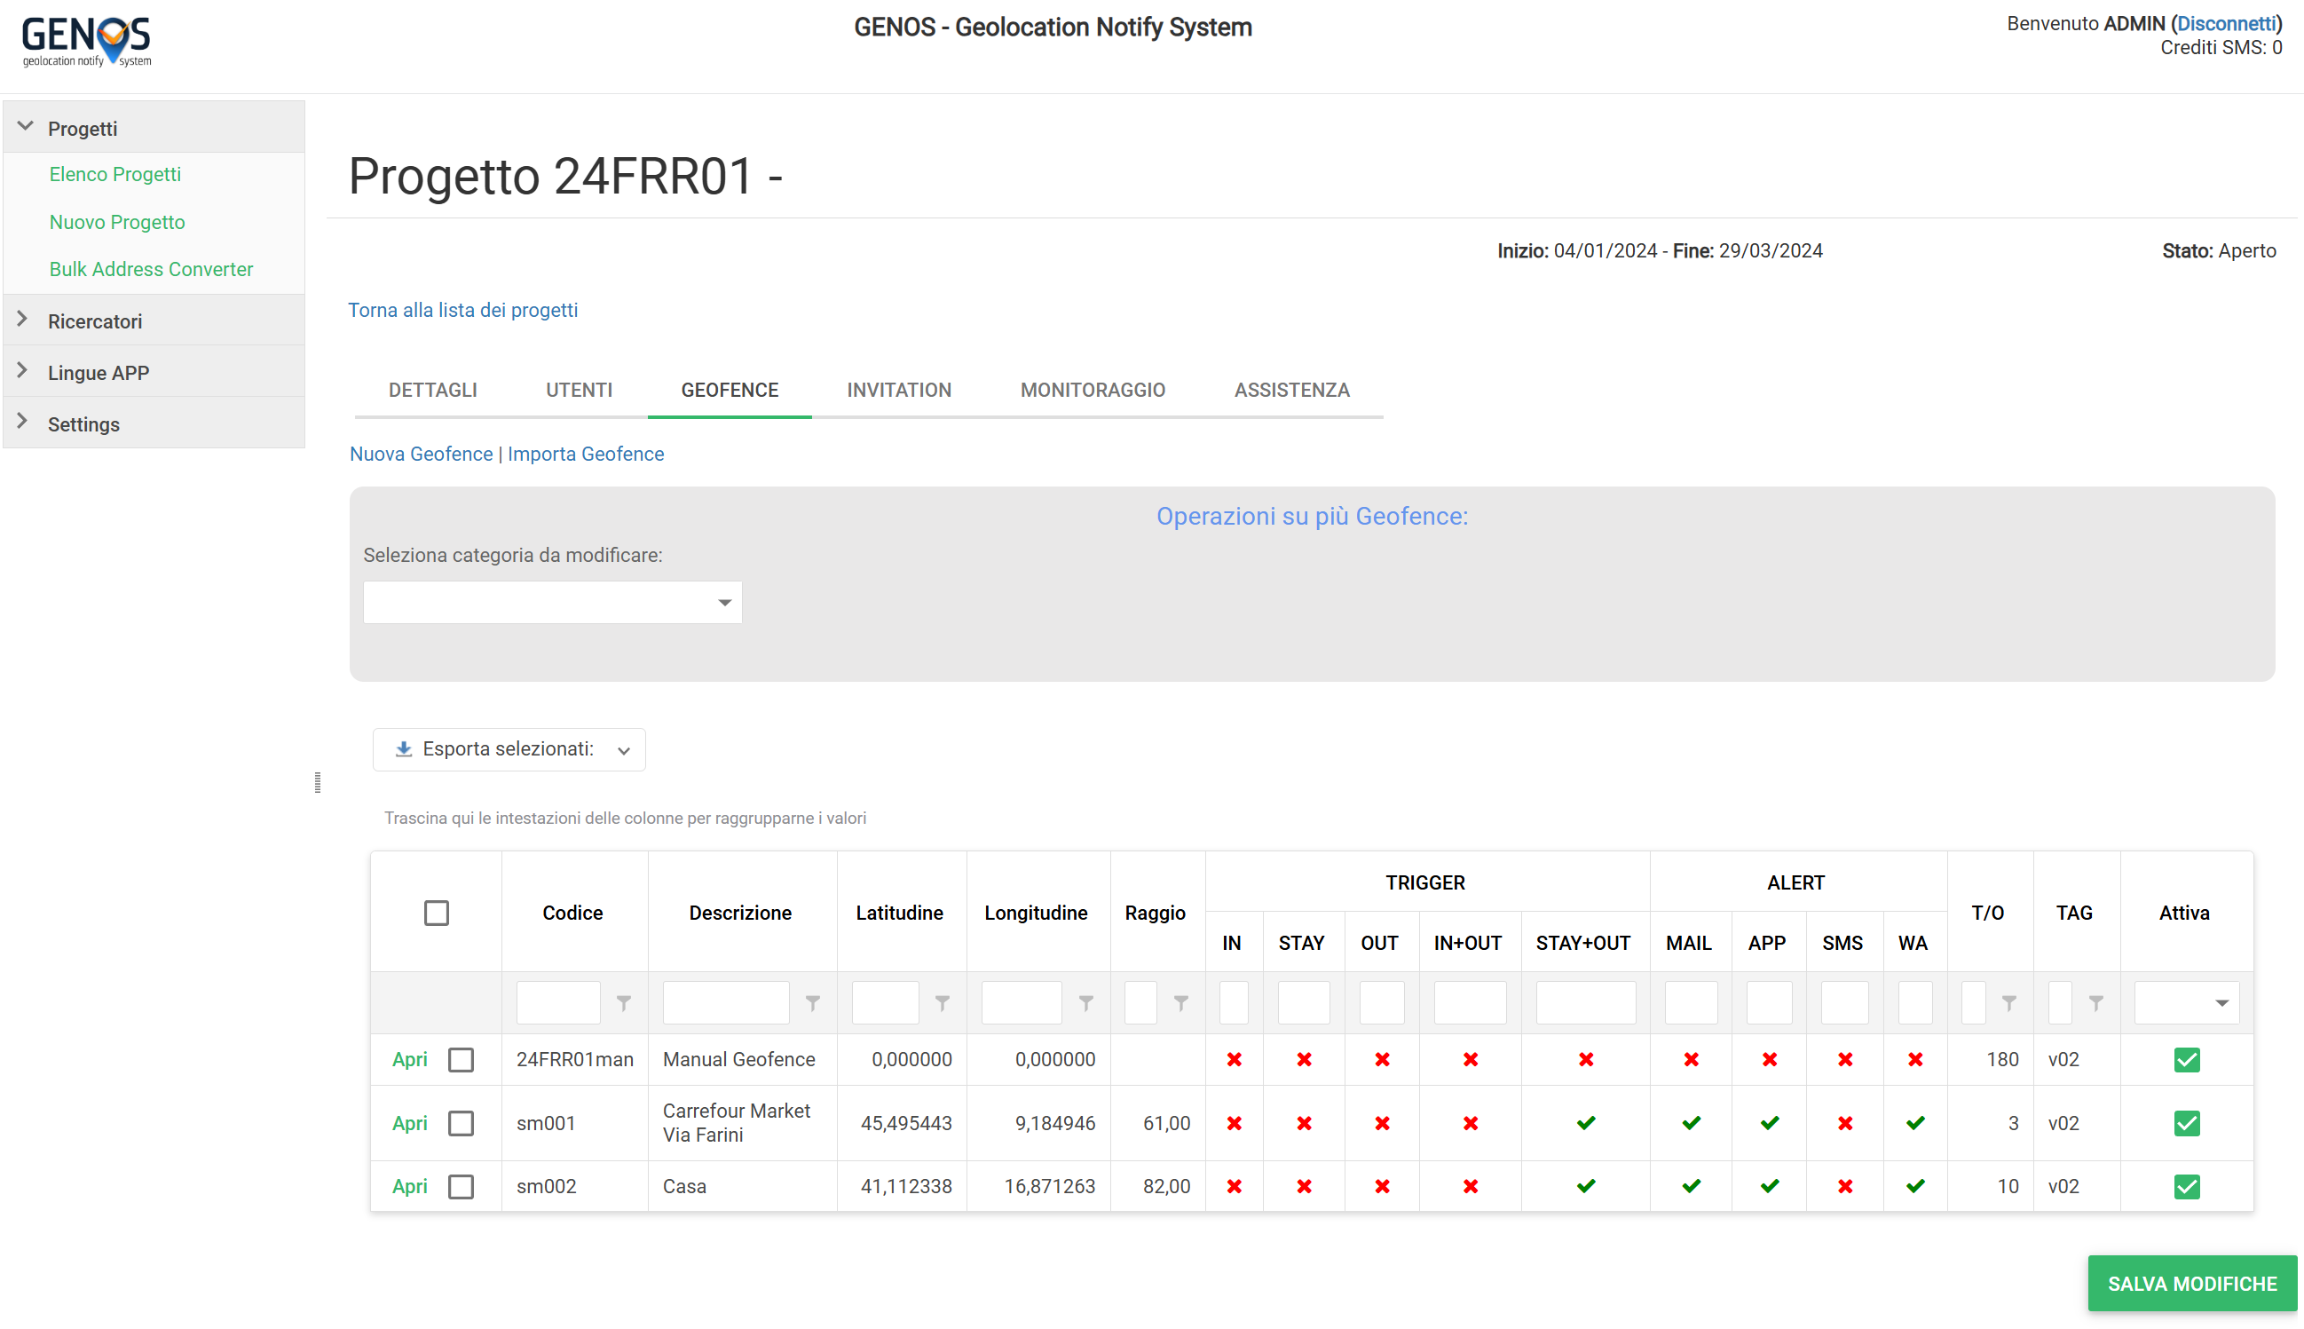Click the Nuova Geofence link
This screenshot has height=1329, width=2304.
coord(421,454)
